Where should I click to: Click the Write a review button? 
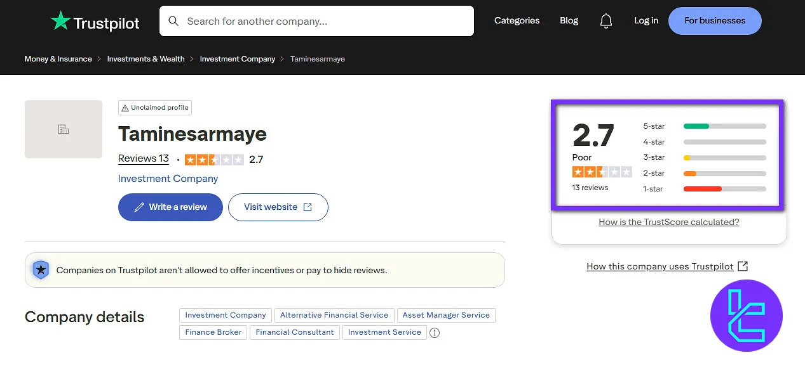[x=170, y=207]
